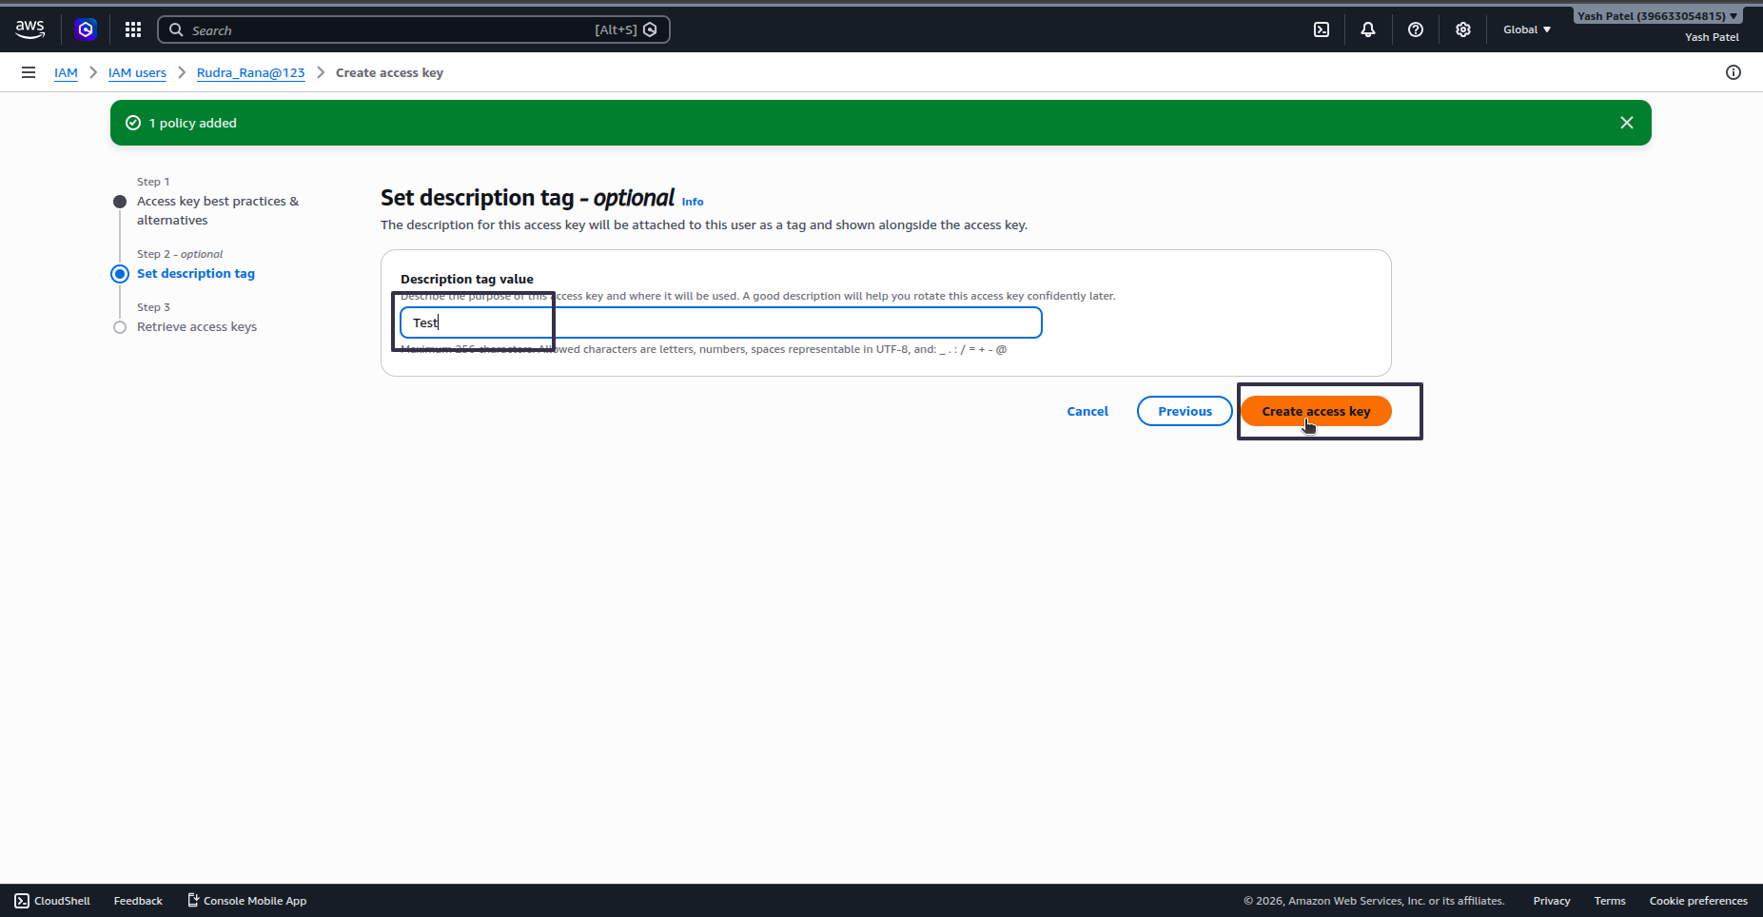Open the services grid menu icon

click(x=133, y=29)
